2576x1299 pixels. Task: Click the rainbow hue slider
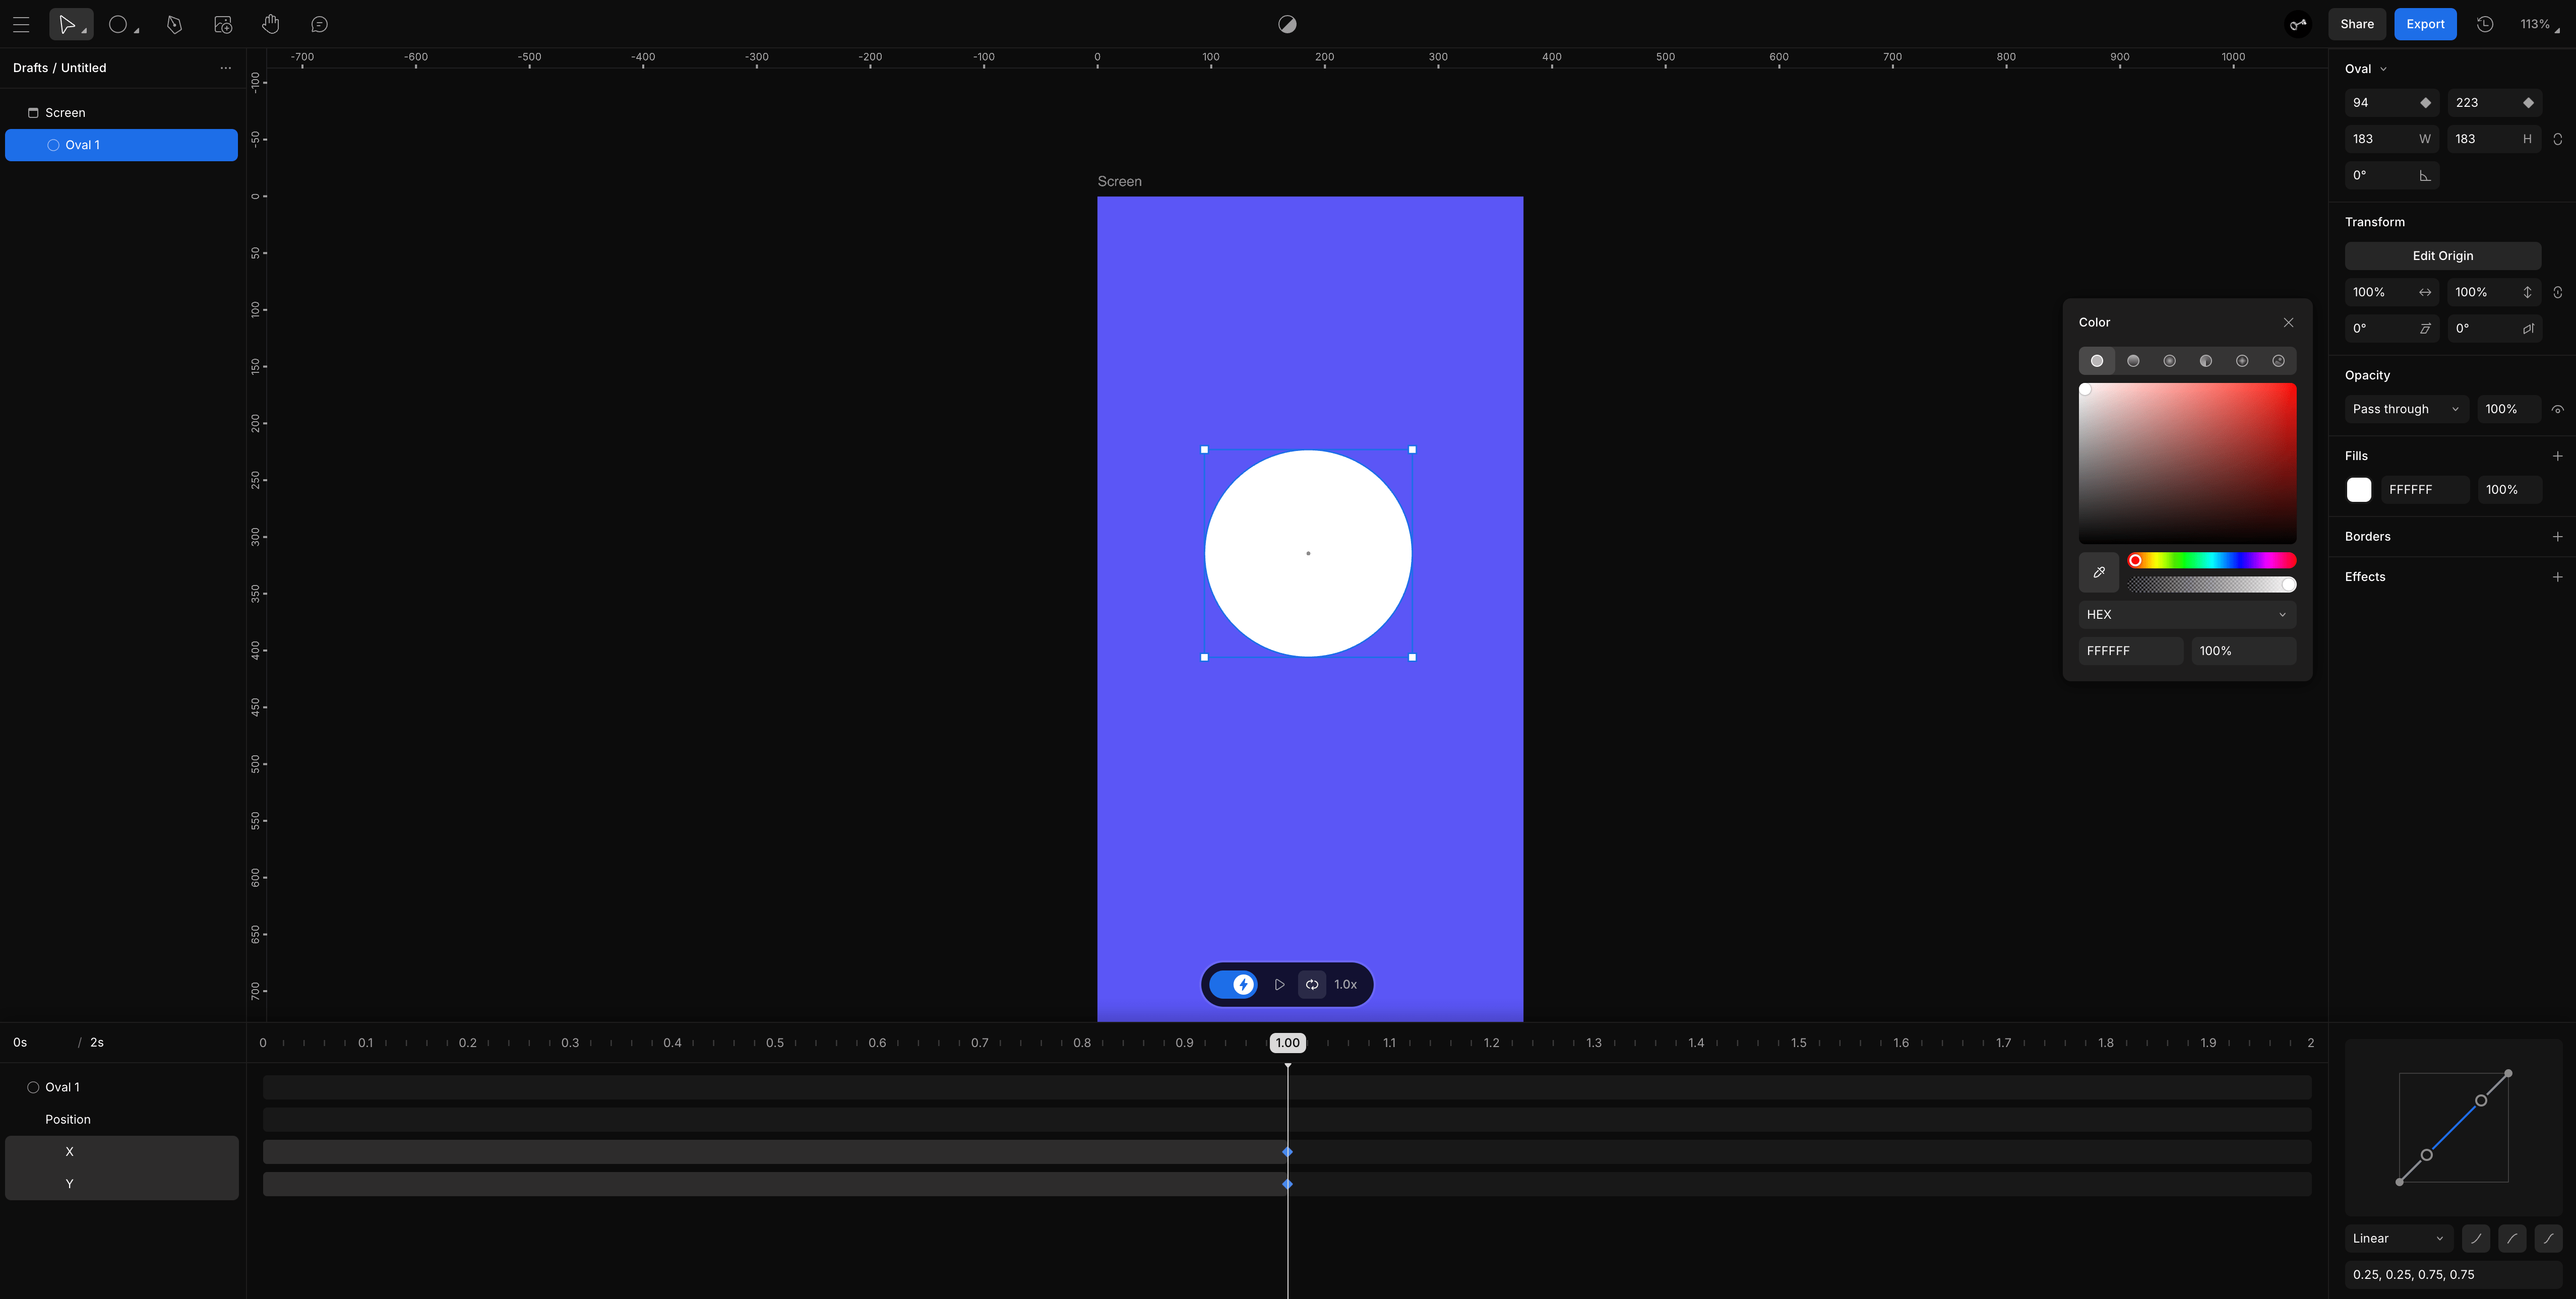(x=2211, y=561)
